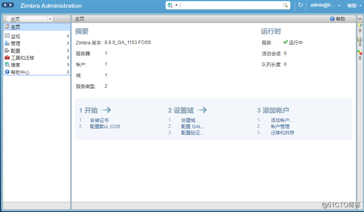The image size is (364, 212).
Task: Click the 监视 monitor chart icon
Action: point(7,36)
